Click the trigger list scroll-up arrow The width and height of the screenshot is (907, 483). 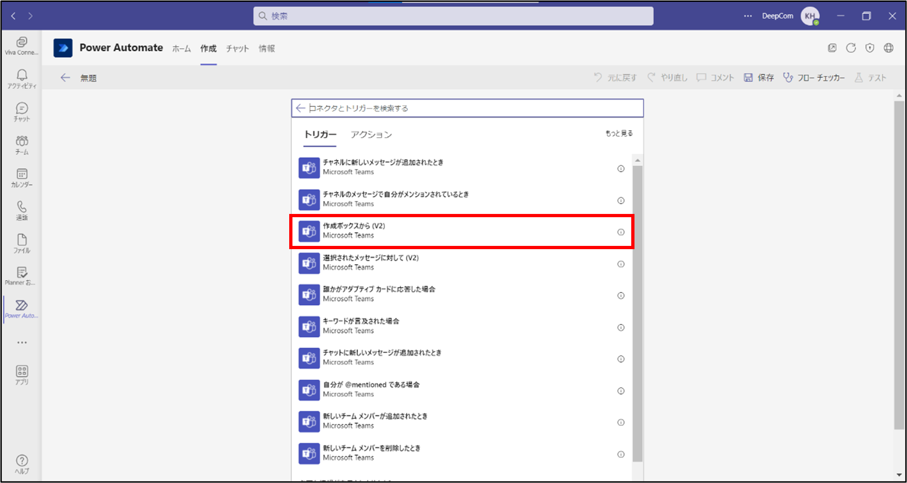click(x=638, y=160)
